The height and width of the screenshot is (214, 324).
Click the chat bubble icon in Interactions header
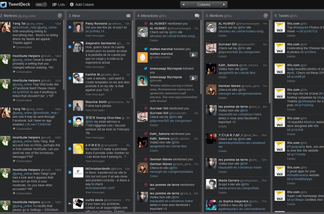coord(197,16)
